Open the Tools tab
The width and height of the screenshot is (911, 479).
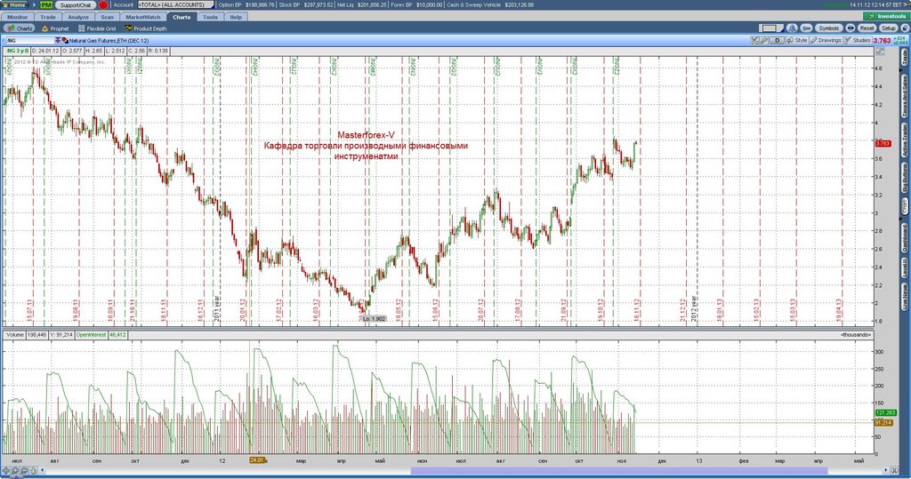(x=210, y=17)
